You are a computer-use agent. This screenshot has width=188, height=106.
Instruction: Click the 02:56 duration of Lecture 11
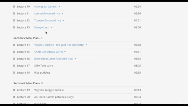[x=137, y=14]
